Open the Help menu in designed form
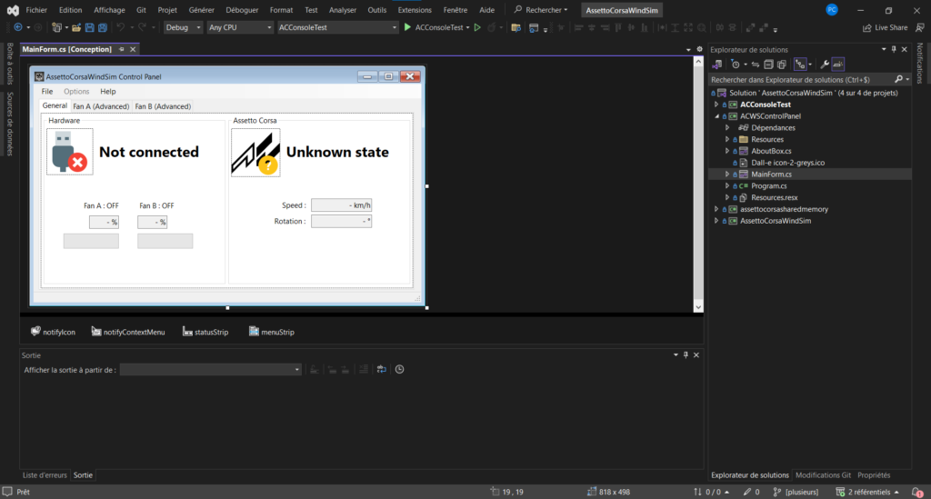Screen dimensions: 931x499 coord(108,92)
